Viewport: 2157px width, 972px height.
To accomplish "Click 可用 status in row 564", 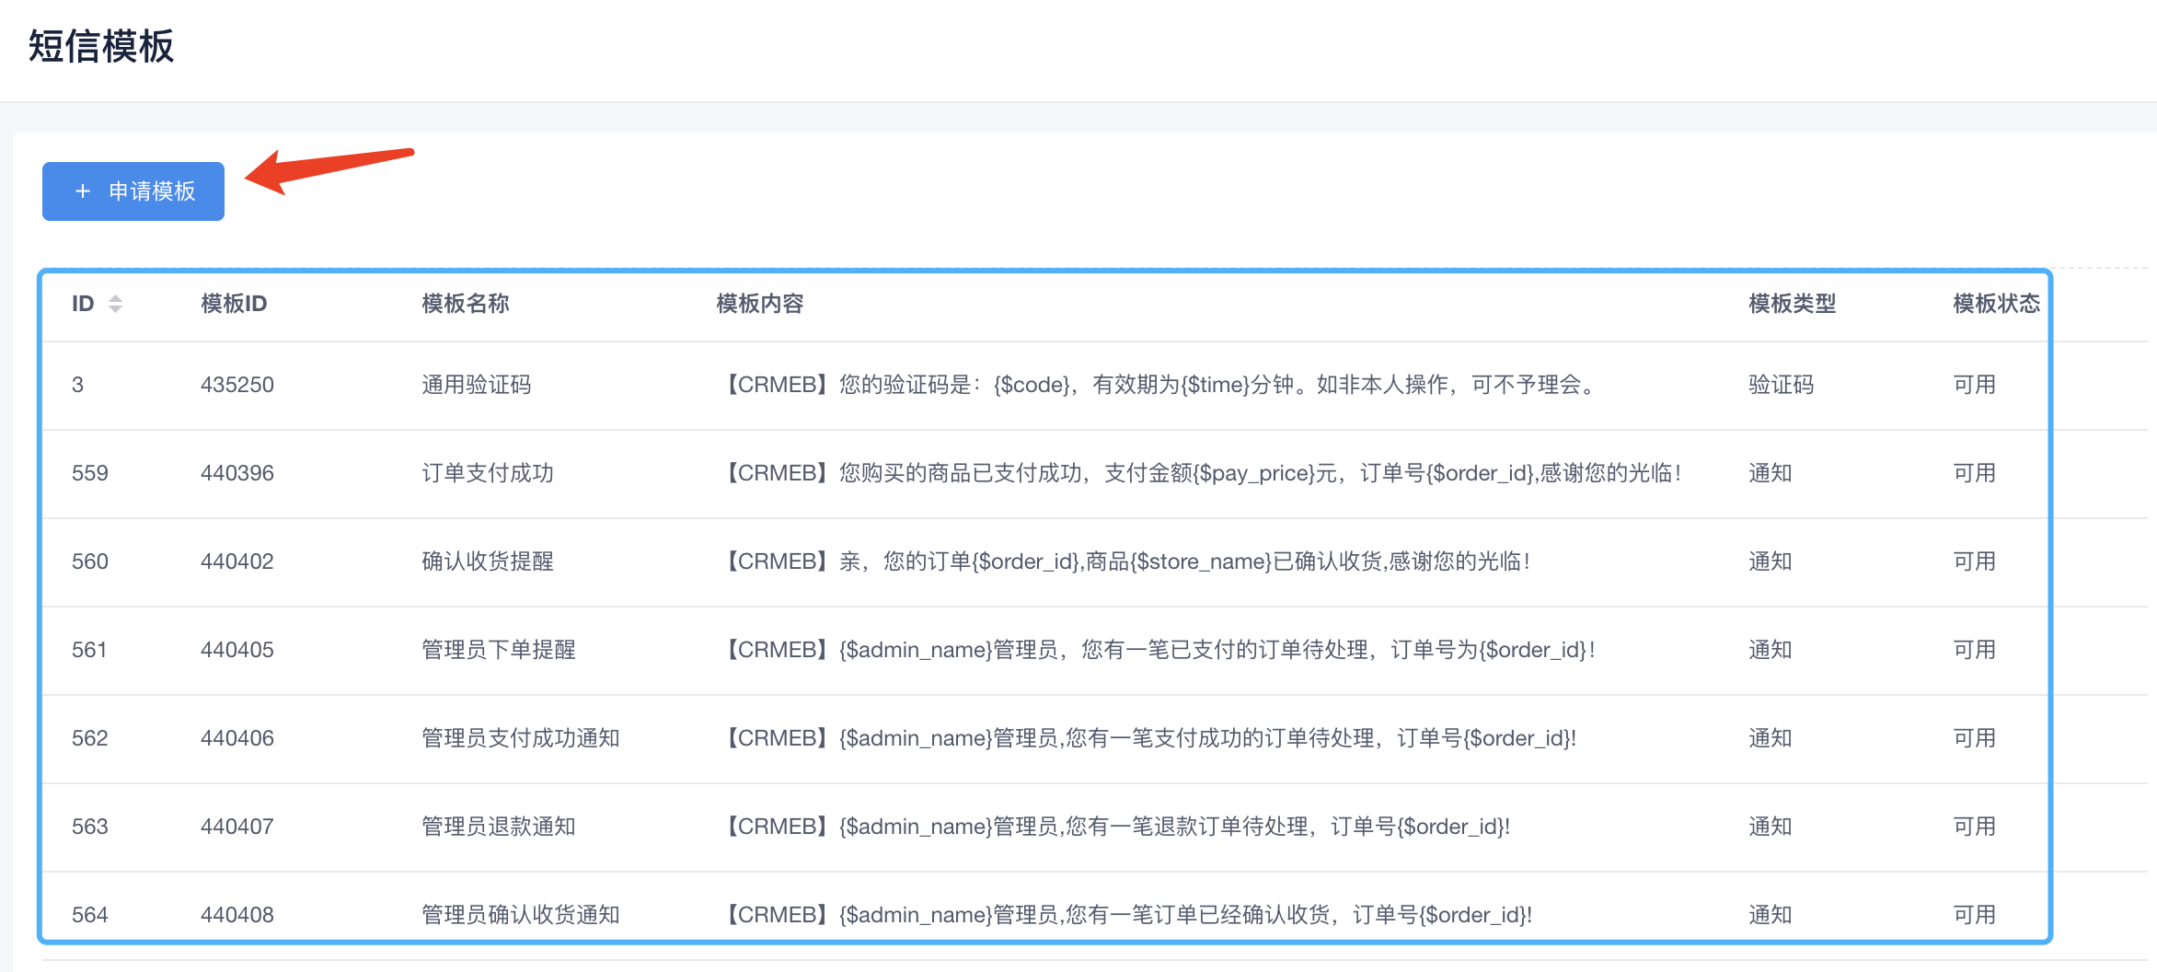I will [1975, 915].
